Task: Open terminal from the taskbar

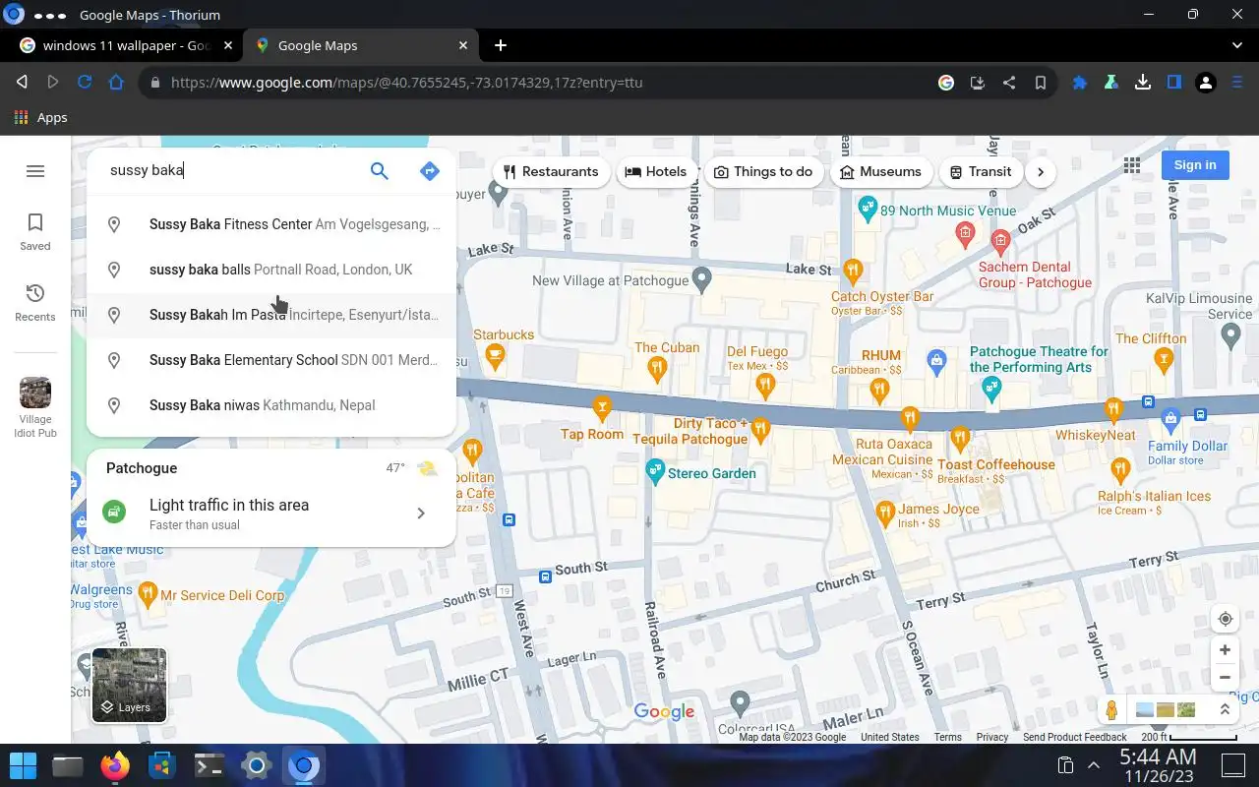Action: (210, 765)
